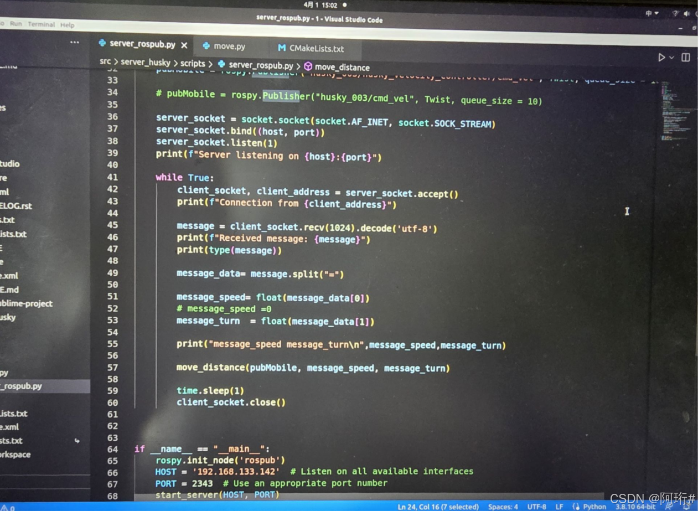Click client_socket.close() on line 60

231,402
